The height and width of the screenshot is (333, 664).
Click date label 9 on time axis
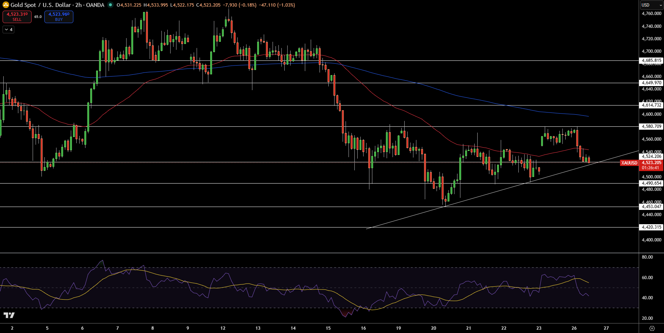click(x=188, y=328)
